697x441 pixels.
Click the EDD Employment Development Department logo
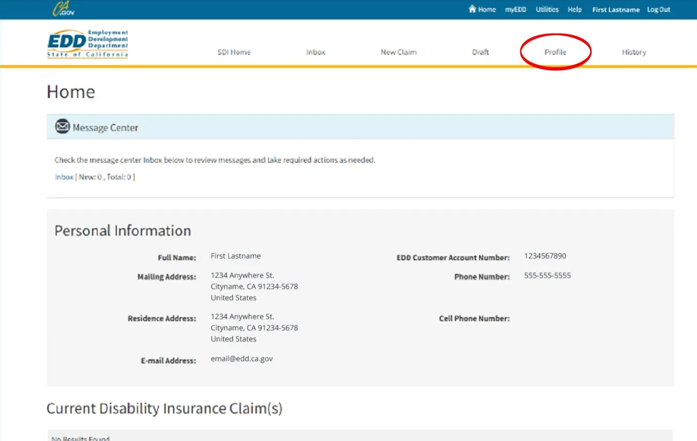coord(88,44)
